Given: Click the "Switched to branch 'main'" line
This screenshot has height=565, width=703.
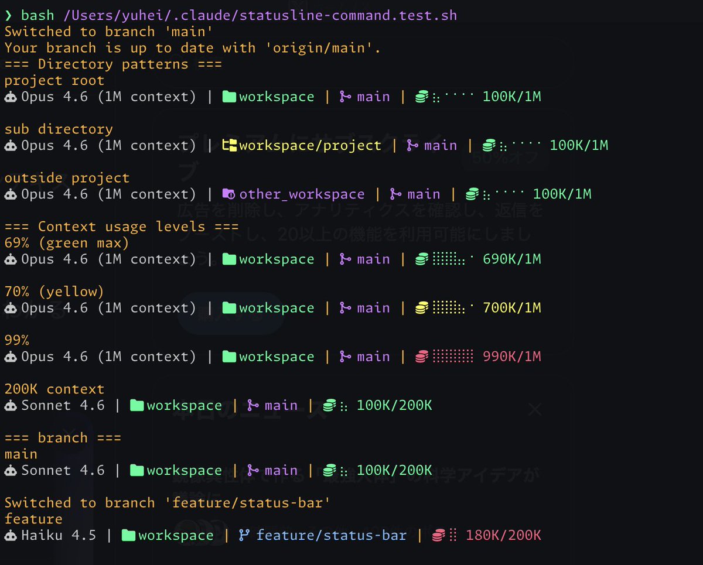Looking at the screenshot, I should point(109,32).
